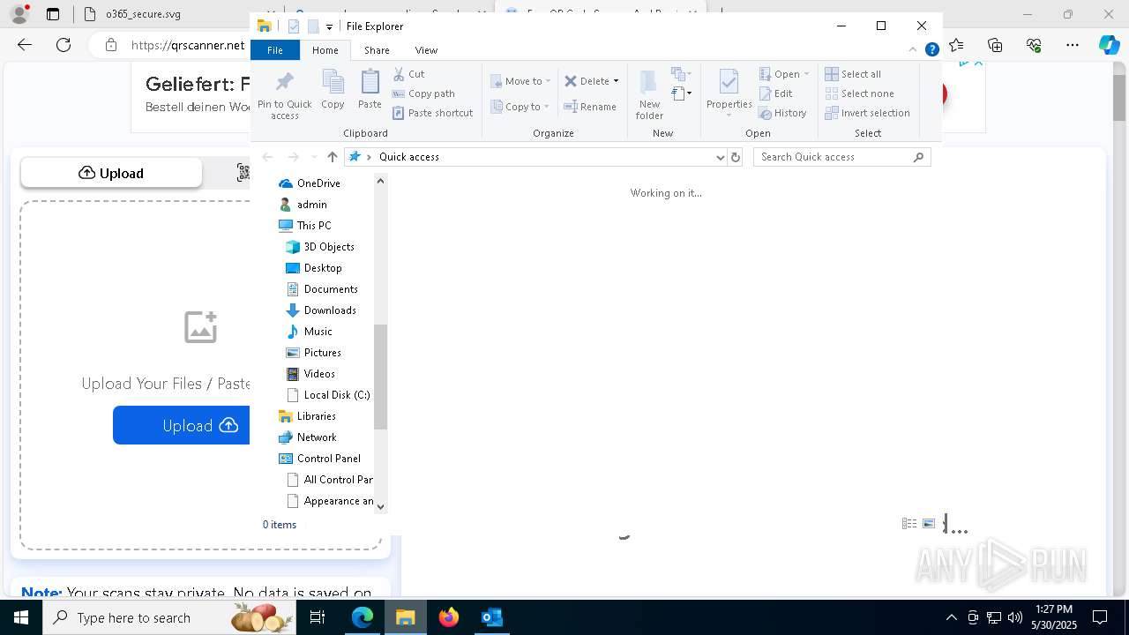Open Downloads in navigation tree
Image resolution: width=1129 pixels, height=635 pixels.
321,310
